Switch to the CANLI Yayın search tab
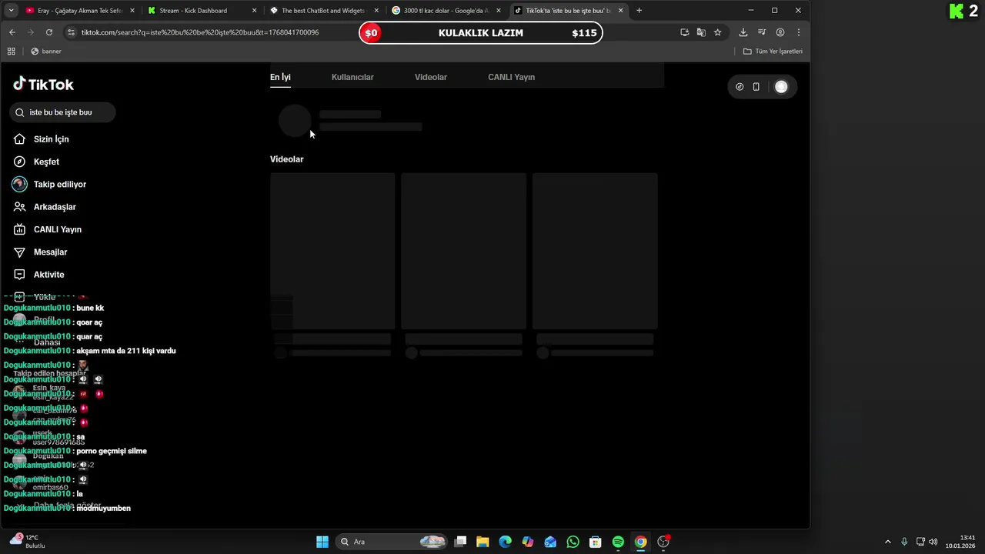This screenshot has width=985, height=554. pos(511,77)
